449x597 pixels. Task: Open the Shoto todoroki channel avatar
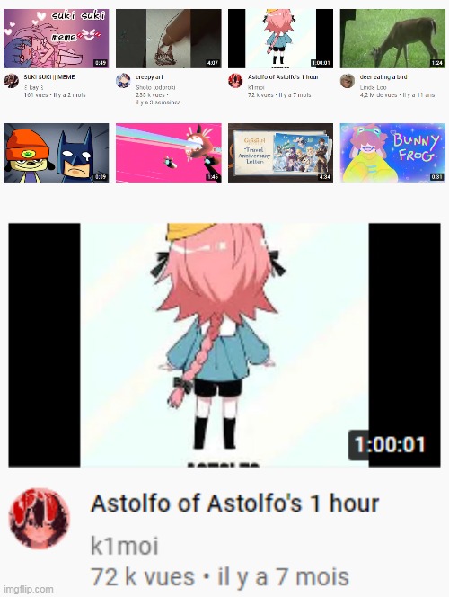click(123, 81)
